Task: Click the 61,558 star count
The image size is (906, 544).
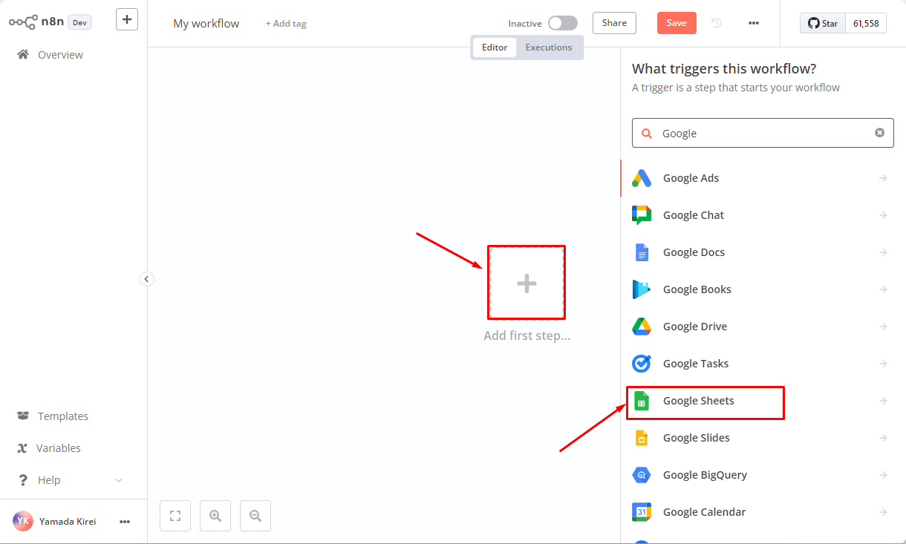Action: pos(866,23)
